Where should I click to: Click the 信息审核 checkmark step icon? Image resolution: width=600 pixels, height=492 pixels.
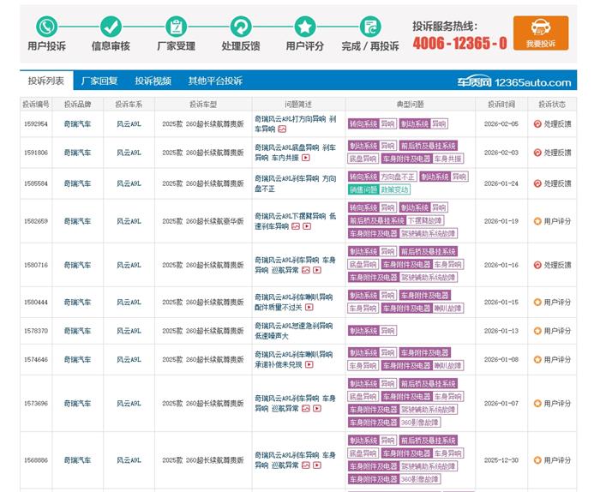click(x=111, y=27)
